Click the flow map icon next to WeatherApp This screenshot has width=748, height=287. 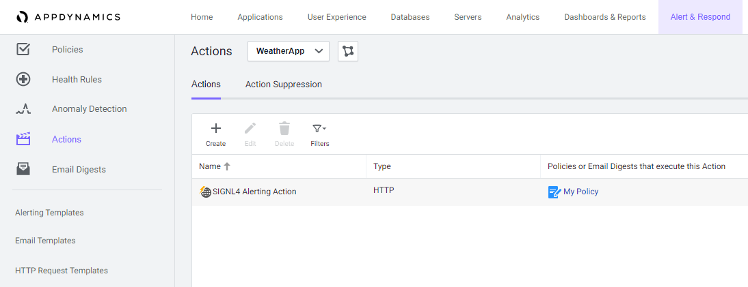348,51
